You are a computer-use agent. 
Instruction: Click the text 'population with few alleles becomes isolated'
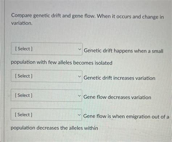point(62,63)
